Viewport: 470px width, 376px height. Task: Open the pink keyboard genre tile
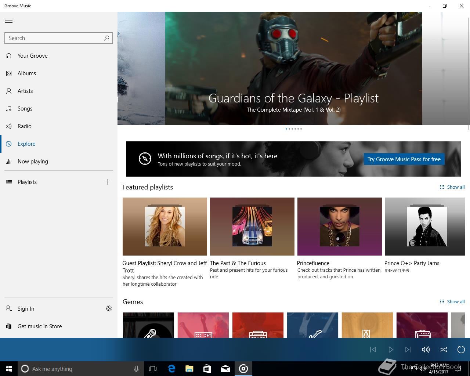click(203, 325)
